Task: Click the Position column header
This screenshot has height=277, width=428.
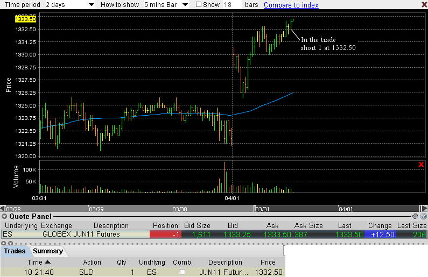Action: coord(165,226)
